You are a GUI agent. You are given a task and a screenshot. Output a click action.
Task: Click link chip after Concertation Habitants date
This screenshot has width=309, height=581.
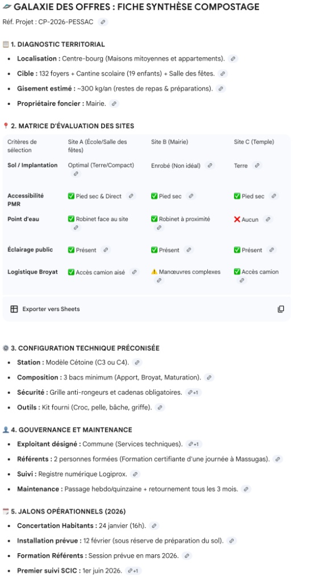tap(154, 525)
